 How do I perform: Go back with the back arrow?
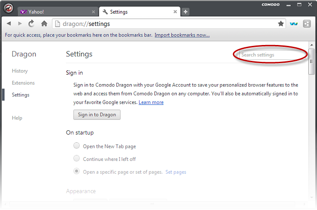pyautogui.click(x=9, y=24)
